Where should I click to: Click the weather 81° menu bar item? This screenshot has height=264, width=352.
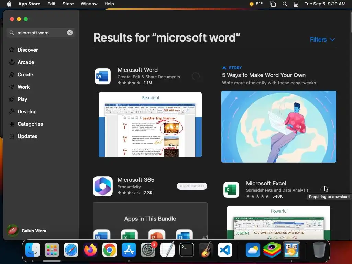coord(256,4)
